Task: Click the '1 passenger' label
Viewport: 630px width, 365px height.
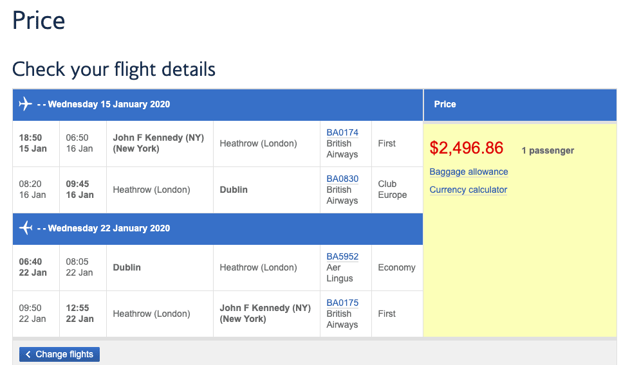Action: 548,150
